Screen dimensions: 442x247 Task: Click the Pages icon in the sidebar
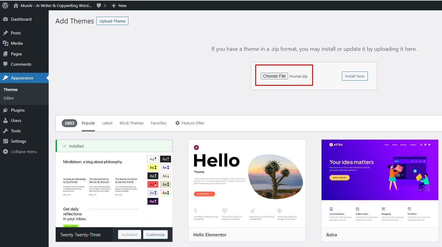click(x=5, y=54)
